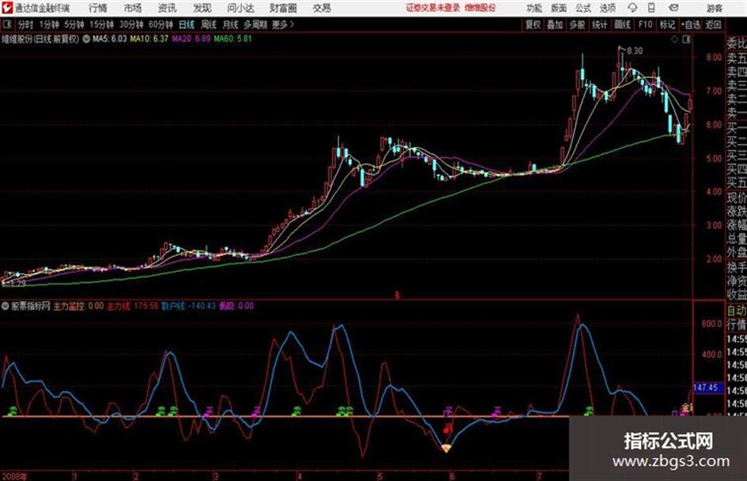Click the 多股 toolbar button
This screenshot has width=747, height=481.
577,24
